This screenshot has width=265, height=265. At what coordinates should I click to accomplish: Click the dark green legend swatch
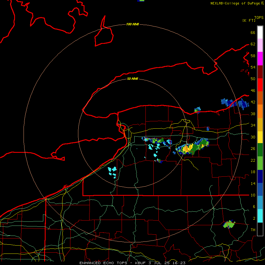pos(260,150)
